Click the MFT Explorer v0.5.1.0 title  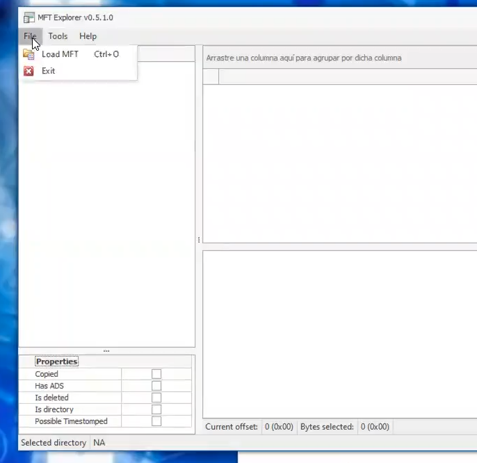tap(75, 17)
